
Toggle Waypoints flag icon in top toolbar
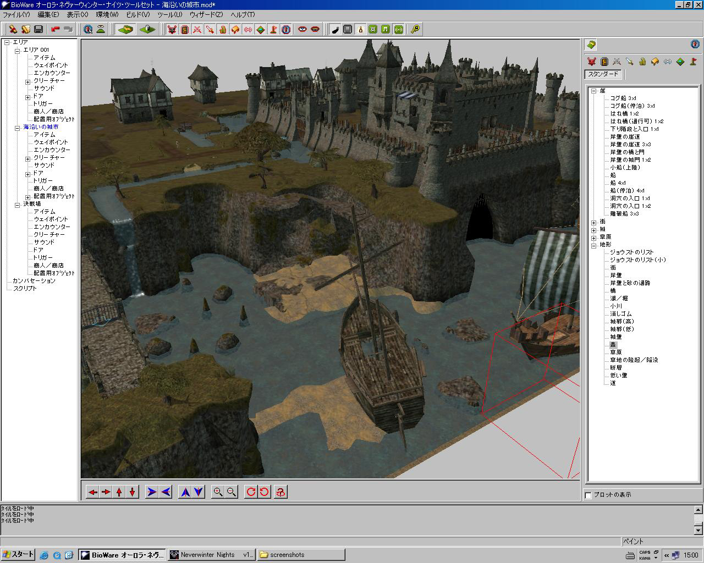[x=273, y=29]
